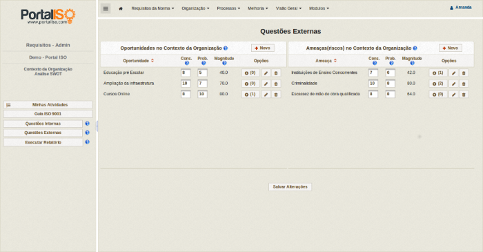Show help for Questões Internas
The height and width of the screenshot is (252, 483).
88,124
